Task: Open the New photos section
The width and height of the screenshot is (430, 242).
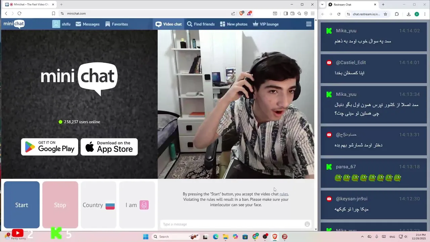Action: (233, 24)
